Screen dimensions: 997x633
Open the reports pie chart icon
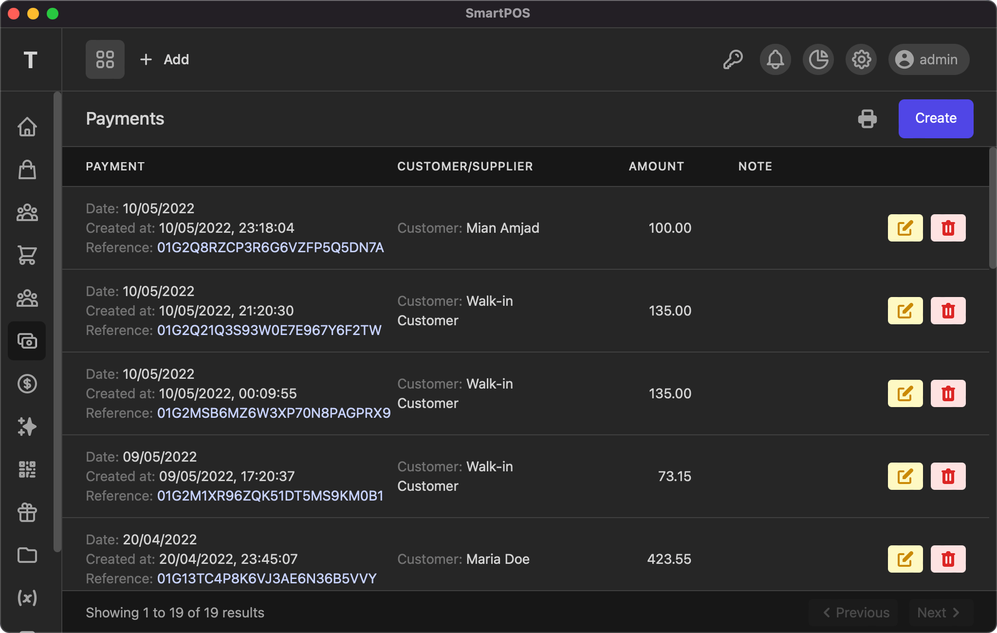[x=818, y=59]
